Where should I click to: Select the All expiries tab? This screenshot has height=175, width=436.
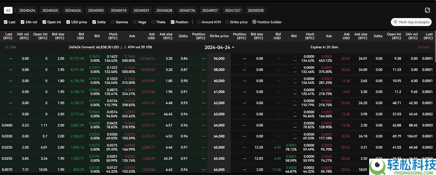coord(8,11)
